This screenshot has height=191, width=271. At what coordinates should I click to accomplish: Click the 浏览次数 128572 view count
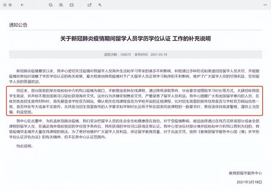point(117,55)
